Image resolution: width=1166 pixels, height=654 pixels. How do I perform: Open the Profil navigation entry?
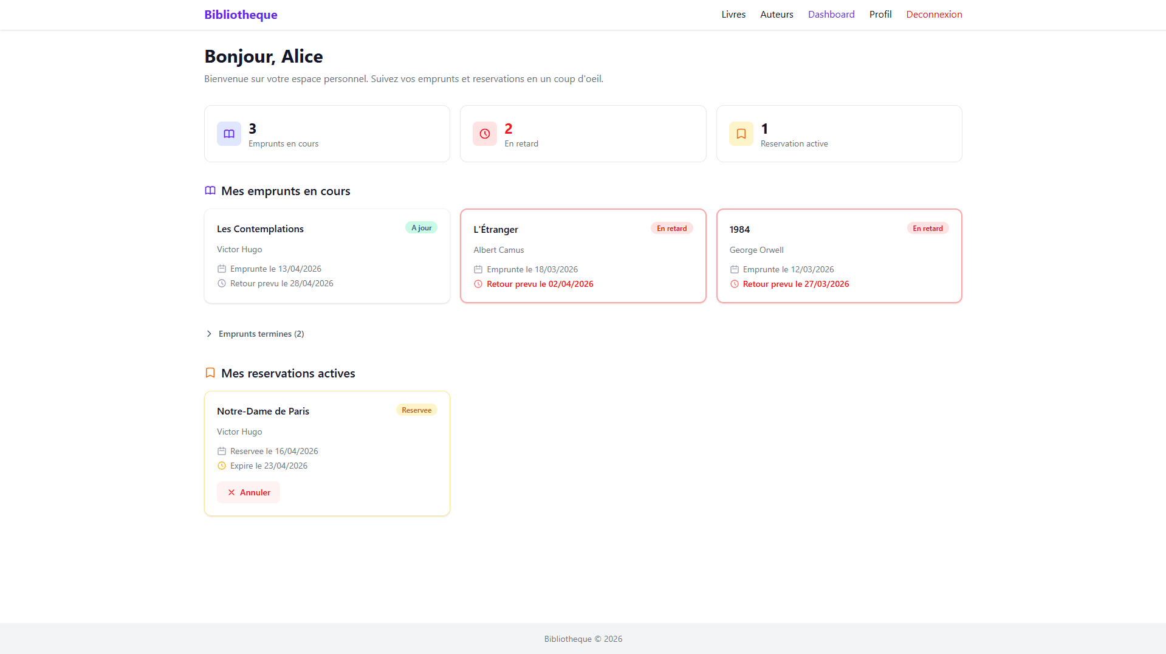[880, 14]
